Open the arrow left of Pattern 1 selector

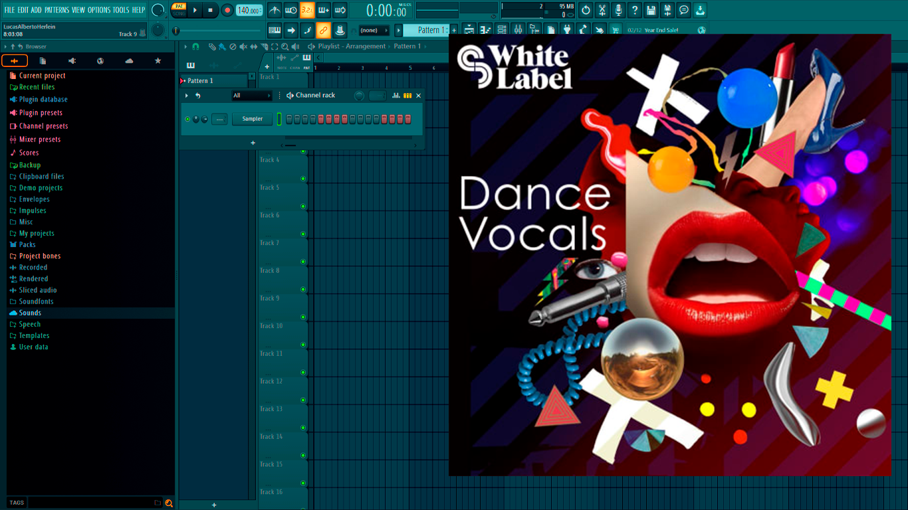pyautogui.click(x=398, y=30)
